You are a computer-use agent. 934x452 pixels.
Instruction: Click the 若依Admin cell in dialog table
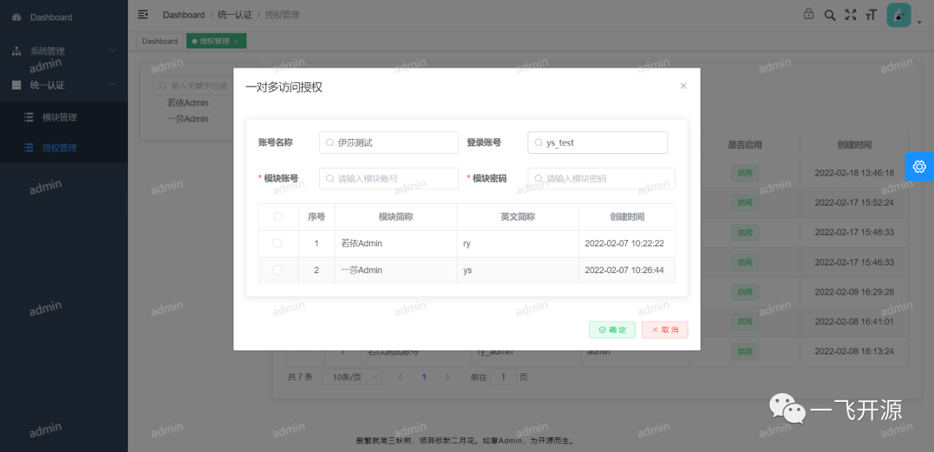coord(395,244)
